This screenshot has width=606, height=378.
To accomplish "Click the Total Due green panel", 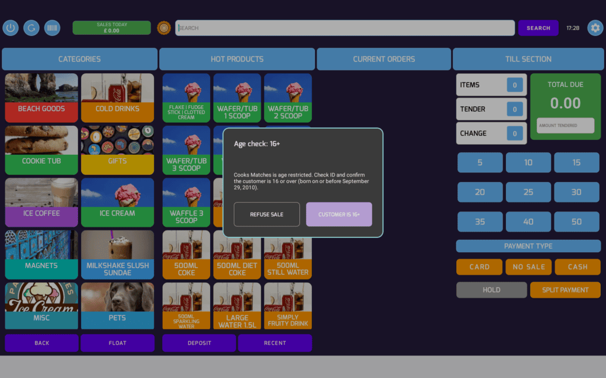I will pos(565,106).
